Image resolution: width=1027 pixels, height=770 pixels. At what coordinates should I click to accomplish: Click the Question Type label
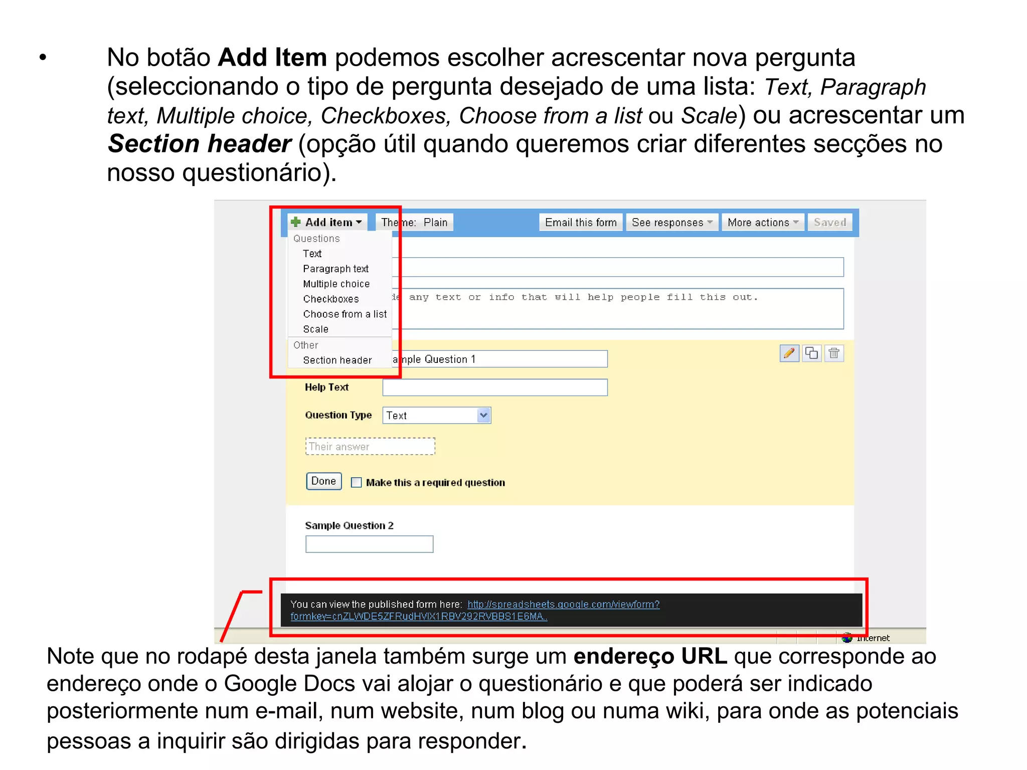(338, 415)
